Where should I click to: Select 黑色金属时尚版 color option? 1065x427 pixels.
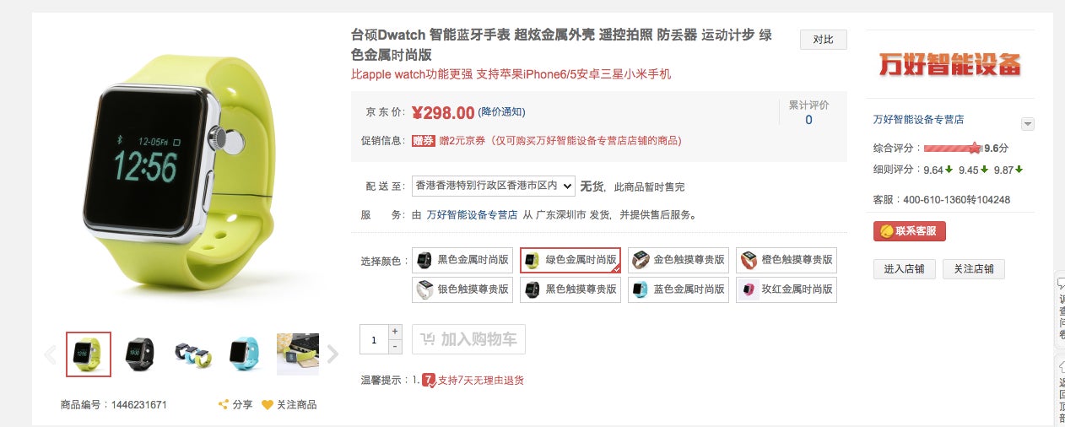(x=463, y=261)
